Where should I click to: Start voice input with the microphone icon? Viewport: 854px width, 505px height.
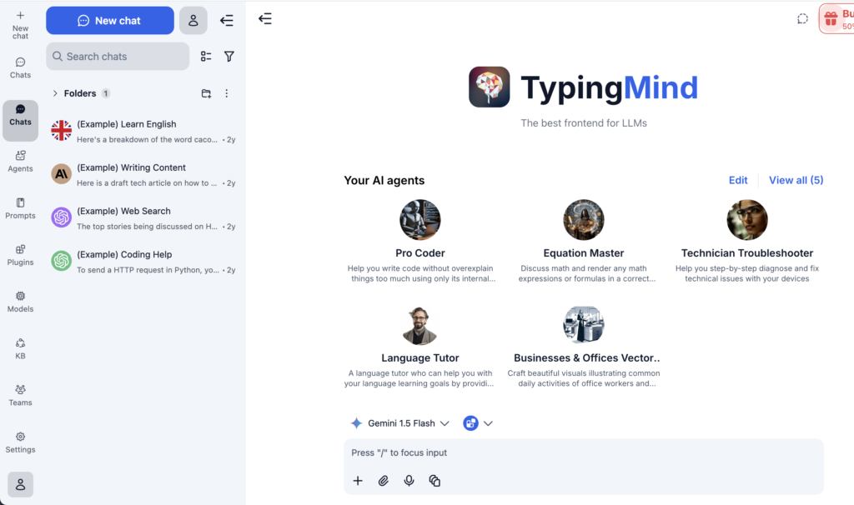tap(409, 481)
